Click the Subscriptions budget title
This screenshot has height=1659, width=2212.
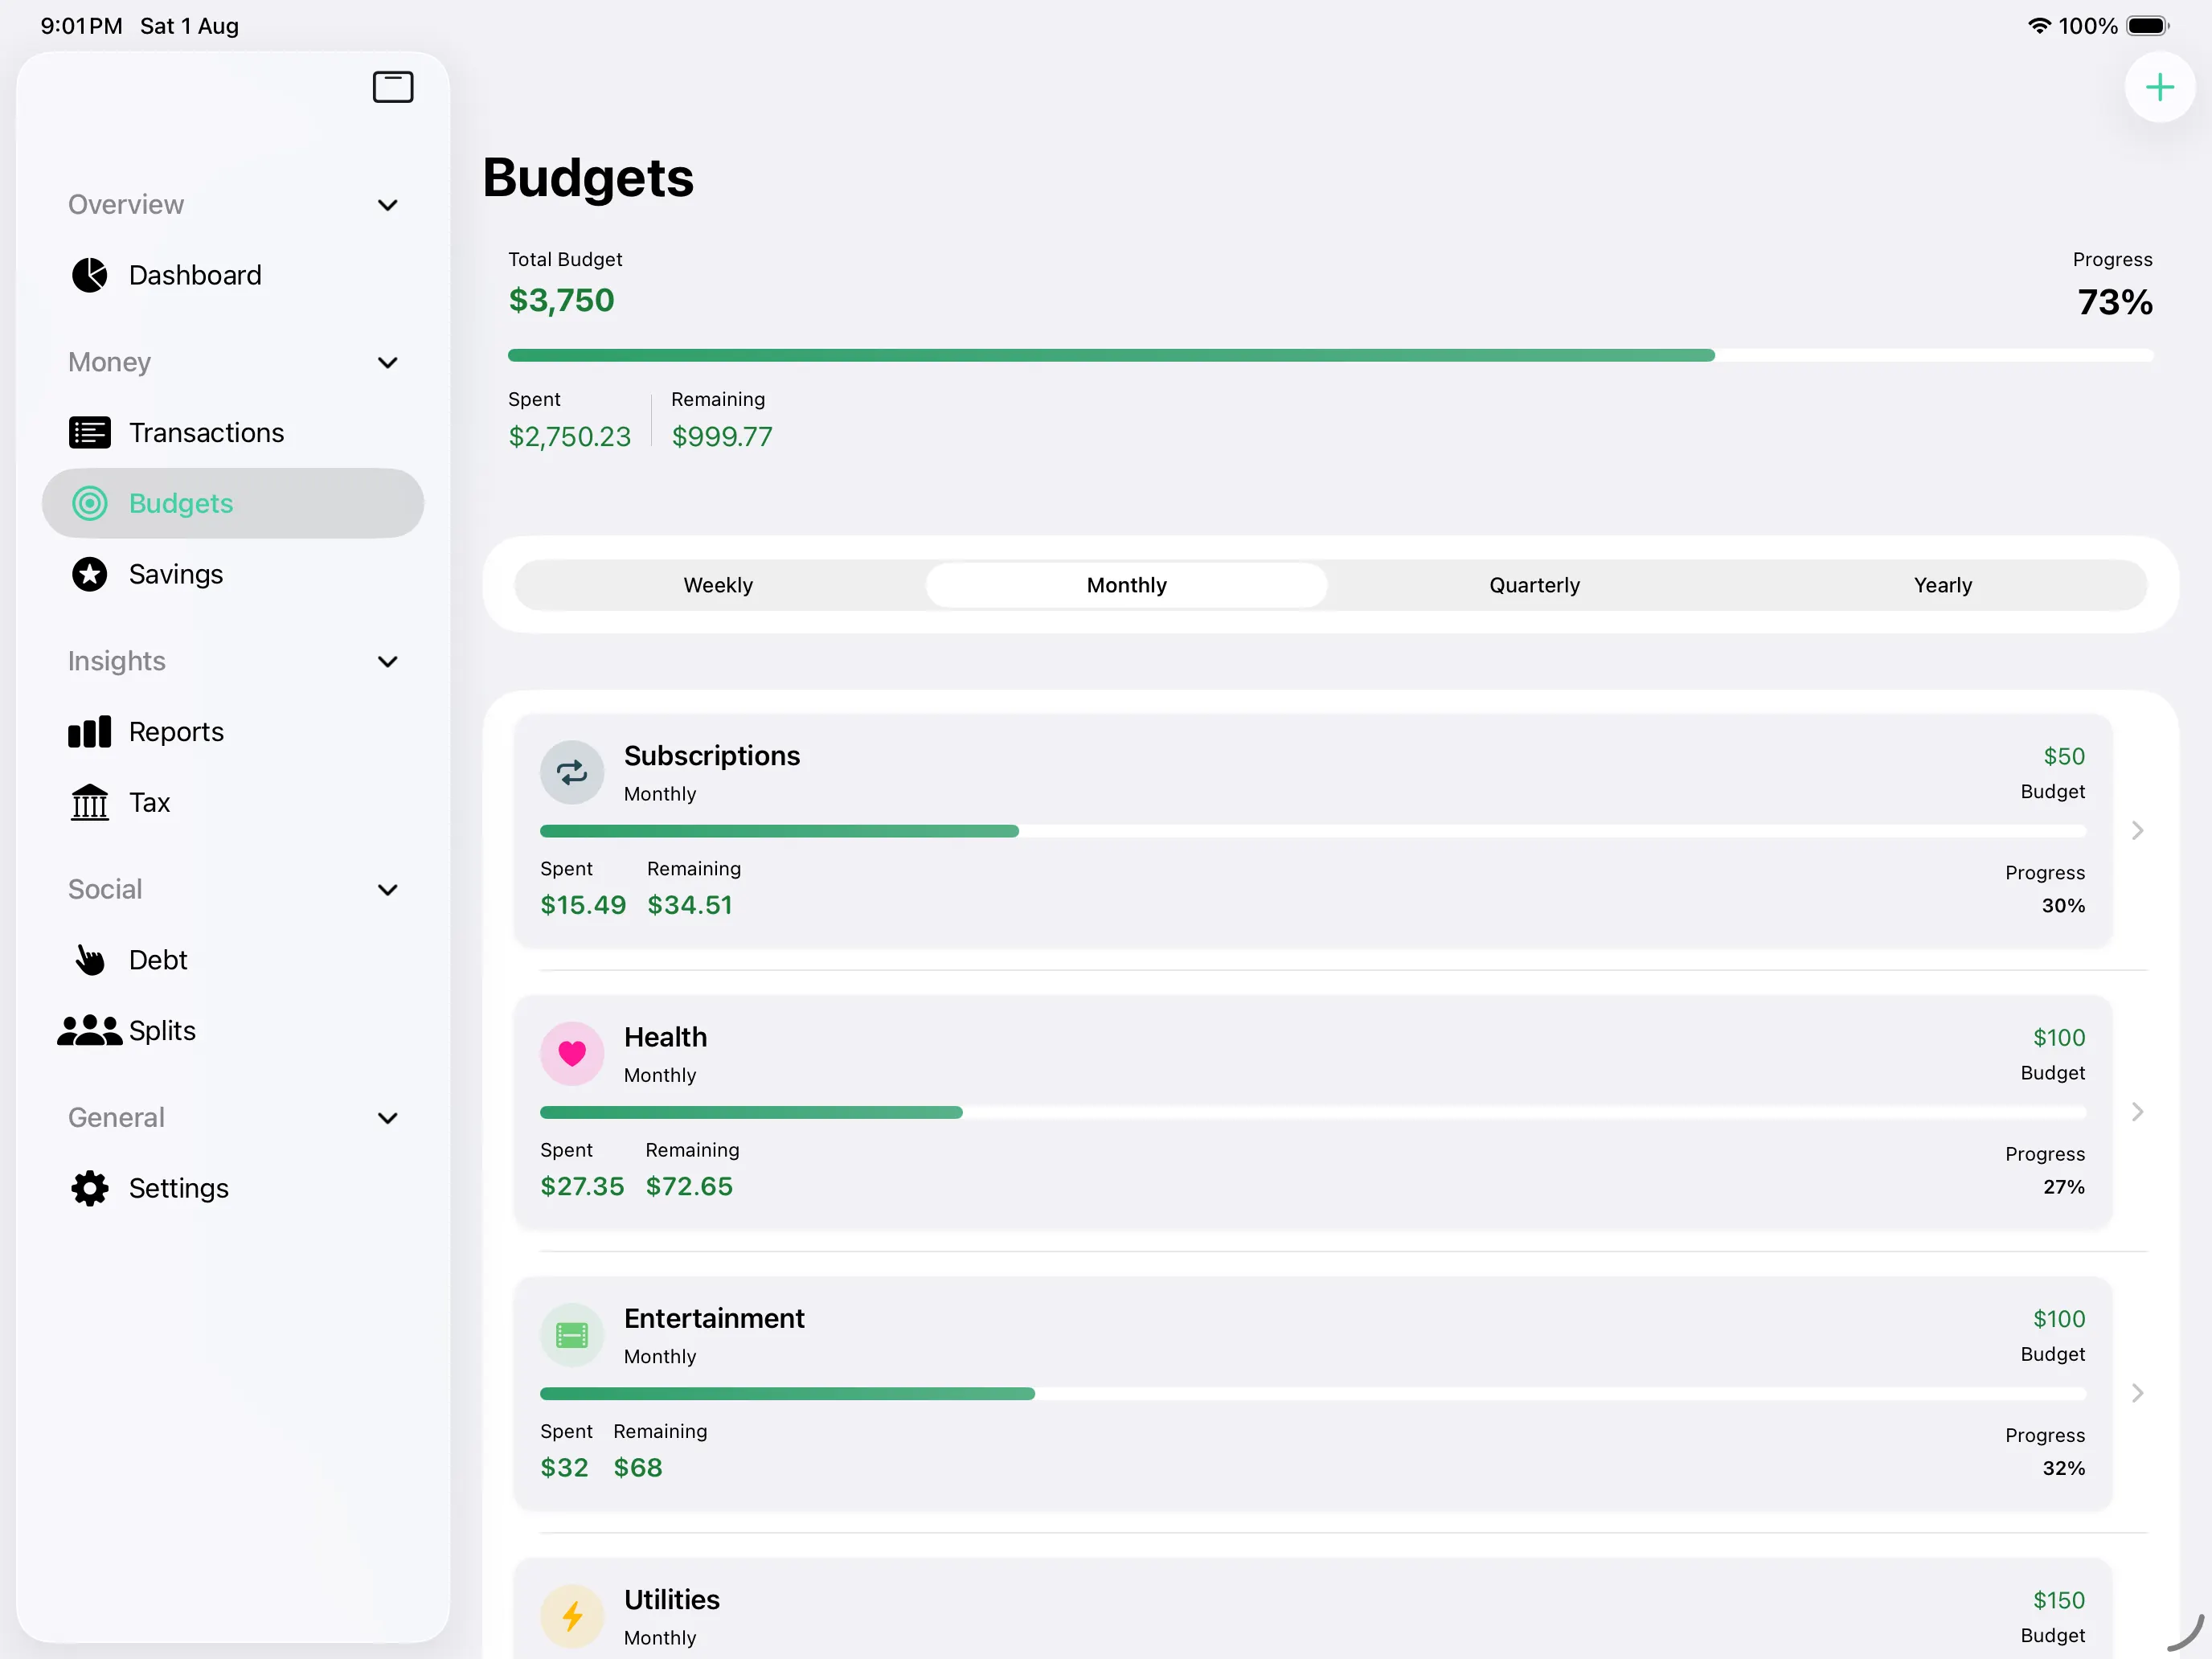pos(712,755)
